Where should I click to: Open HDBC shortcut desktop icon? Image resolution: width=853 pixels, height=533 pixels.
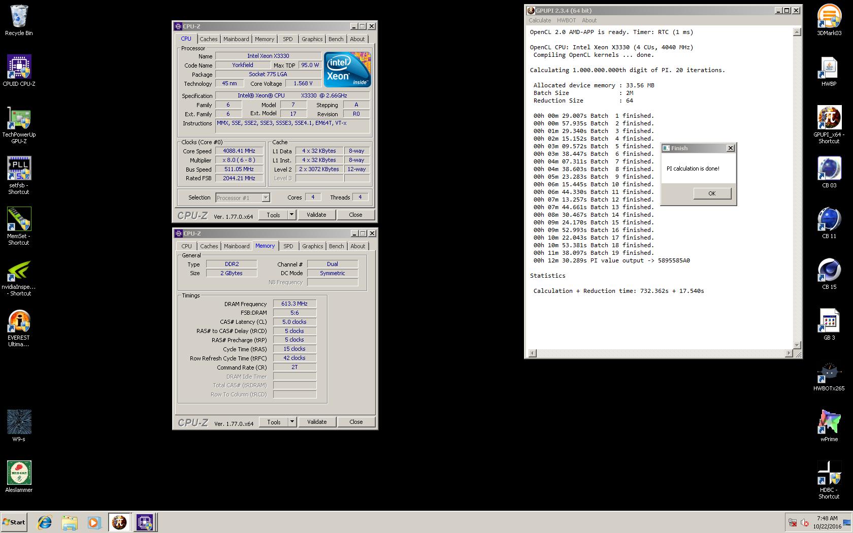(829, 480)
